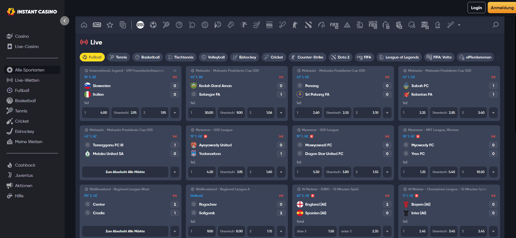Image resolution: width=516 pixels, height=238 pixels.
Task: Select the running athlete sport icon
Action: click(244, 25)
